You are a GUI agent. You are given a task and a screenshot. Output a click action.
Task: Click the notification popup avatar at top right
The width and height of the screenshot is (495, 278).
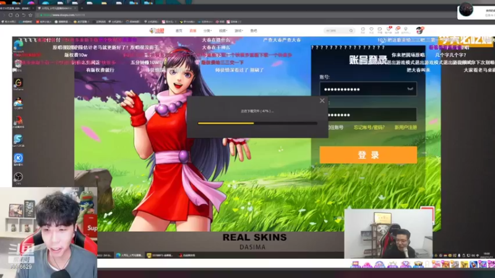pyautogui.click(x=466, y=9)
